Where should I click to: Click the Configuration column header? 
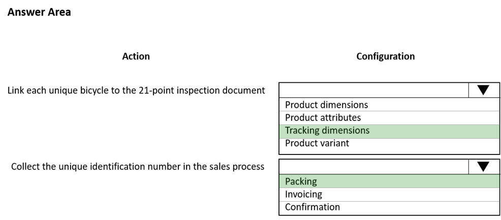[386, 56]
